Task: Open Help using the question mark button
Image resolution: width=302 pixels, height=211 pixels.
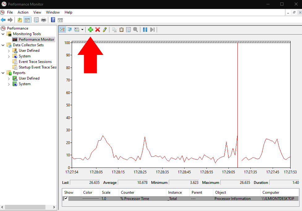Action: 52,19
